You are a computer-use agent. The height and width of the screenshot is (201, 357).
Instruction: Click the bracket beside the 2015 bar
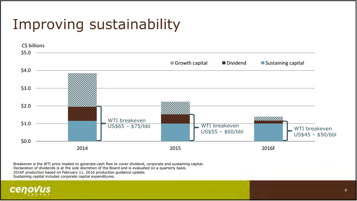click(194, 127)
